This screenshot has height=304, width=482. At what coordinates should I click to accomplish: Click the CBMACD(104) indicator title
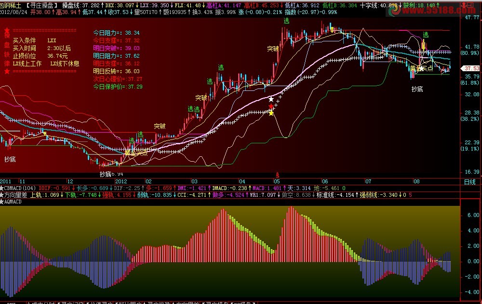click(x=20, y=188)
